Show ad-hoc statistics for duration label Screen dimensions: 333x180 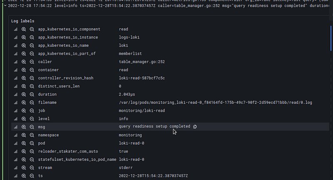point(15,94)
